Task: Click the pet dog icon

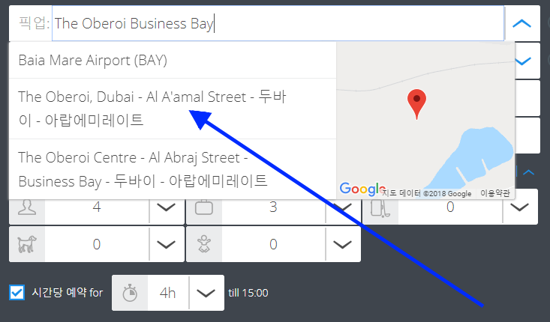Action: [x=27, y=244]
